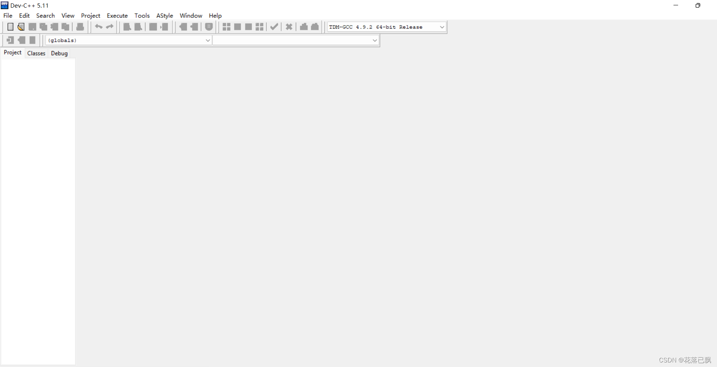The height and width of the screenshot is (367, 717).
Task: Start debugging with the checkmark icon
Action: tap(274, 27)
